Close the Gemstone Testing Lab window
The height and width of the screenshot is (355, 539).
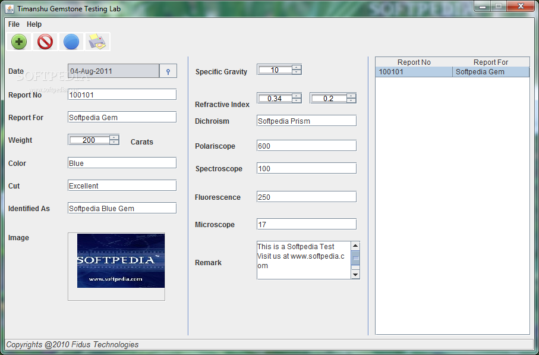521,6
